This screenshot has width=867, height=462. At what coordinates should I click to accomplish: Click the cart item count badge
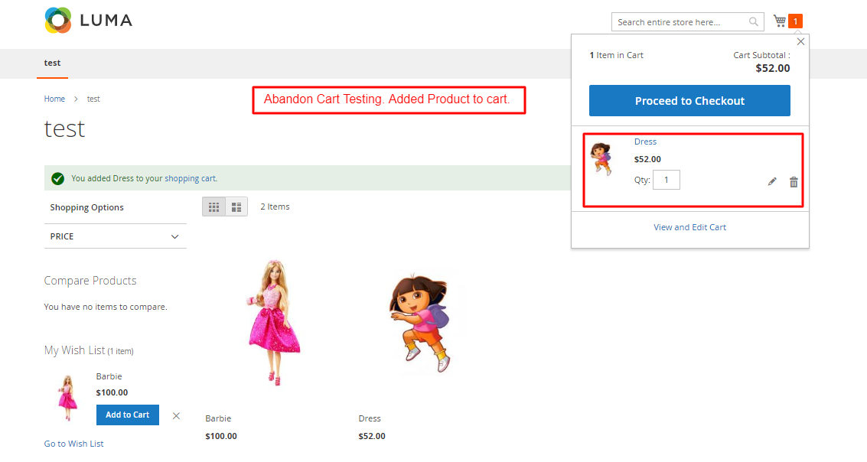pyautogui.click(x=795, y=21)
